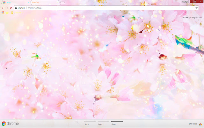Restore down the Chrome window
Image resolution: width=204 pixels, height=128 pixels.
[x=195, y=1]
